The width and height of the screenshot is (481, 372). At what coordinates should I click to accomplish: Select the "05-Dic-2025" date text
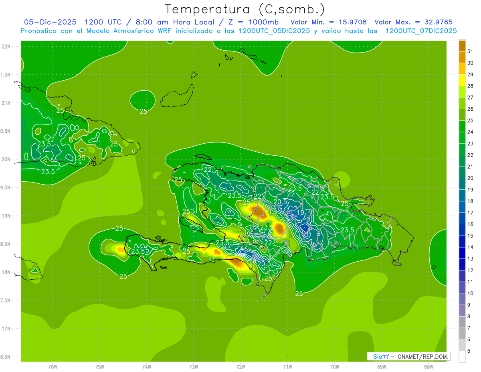[50, 22]
